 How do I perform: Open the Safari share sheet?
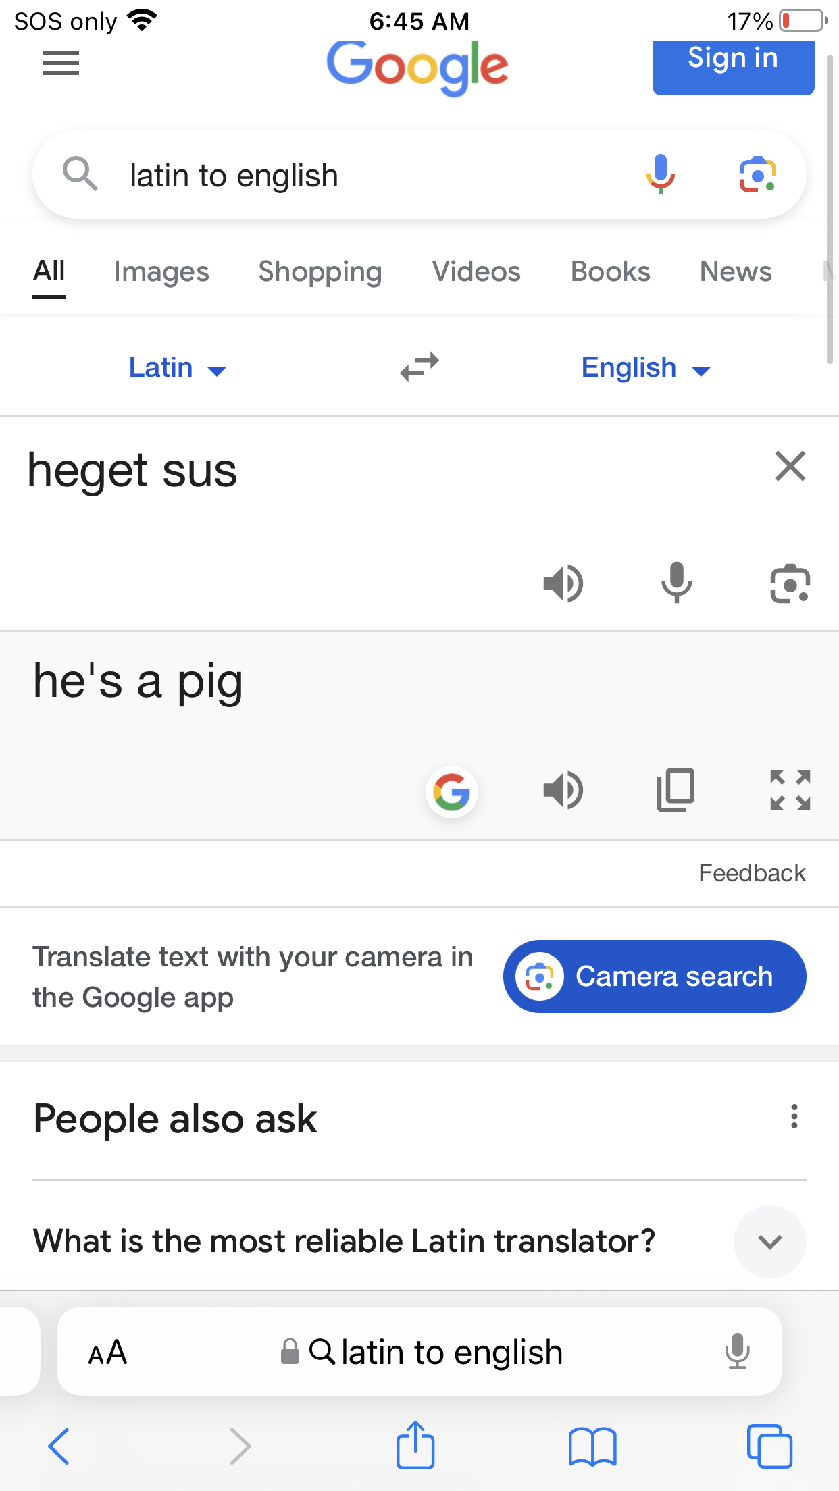point(415,1446)
